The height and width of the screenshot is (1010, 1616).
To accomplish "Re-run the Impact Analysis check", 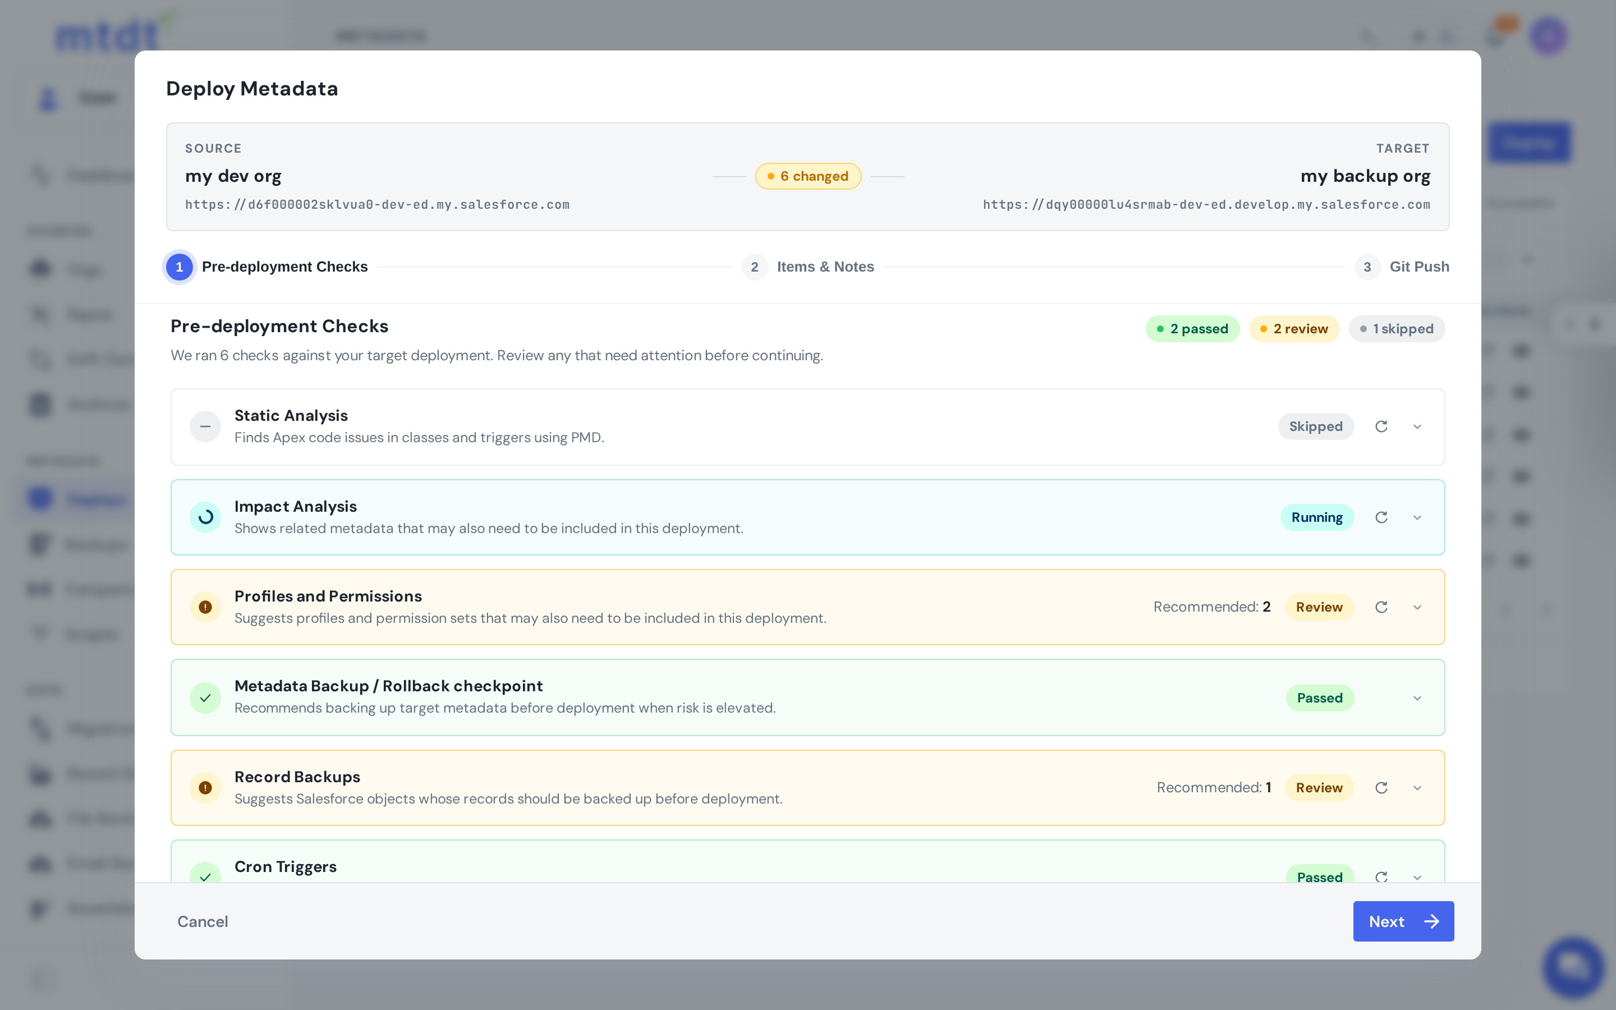I will point(1381,517).
